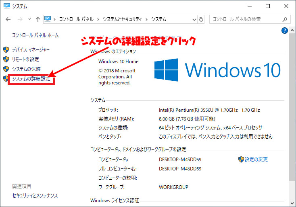Select 64 ビット オペレーティング システム text
The width and height of the screenshot is (296, 207).
point(190,128)
